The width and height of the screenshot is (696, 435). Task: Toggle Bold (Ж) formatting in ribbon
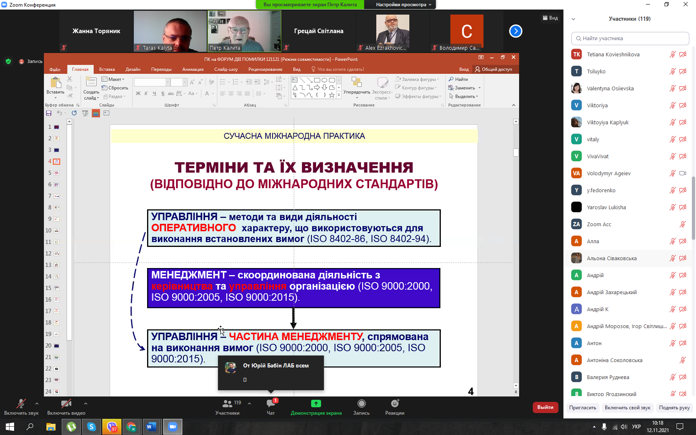click(138, 94)
